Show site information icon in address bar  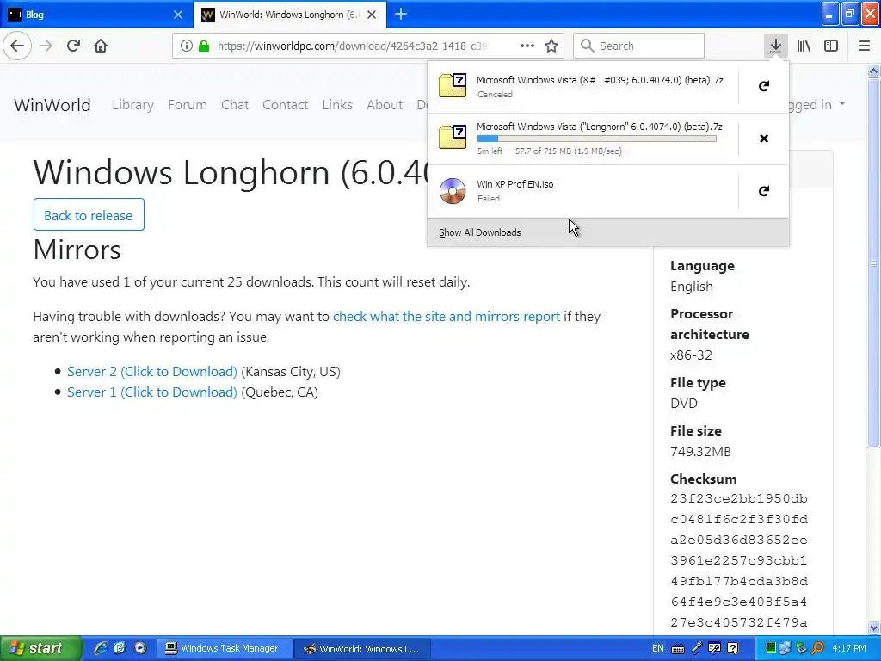pos(187,46)
